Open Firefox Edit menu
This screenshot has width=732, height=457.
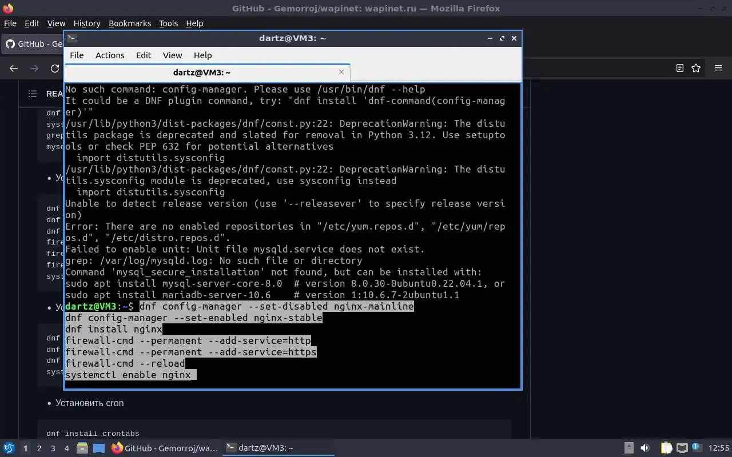[32, 23]
